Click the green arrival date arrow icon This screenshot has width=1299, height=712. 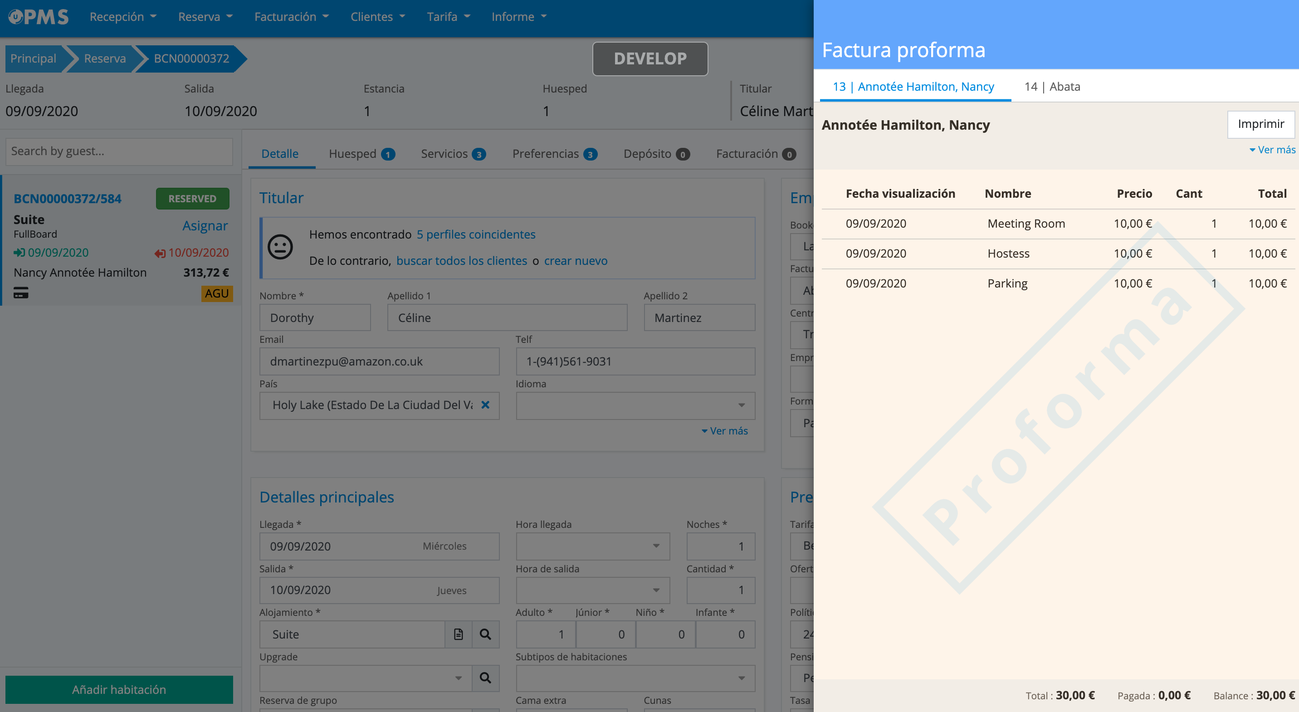19,253
